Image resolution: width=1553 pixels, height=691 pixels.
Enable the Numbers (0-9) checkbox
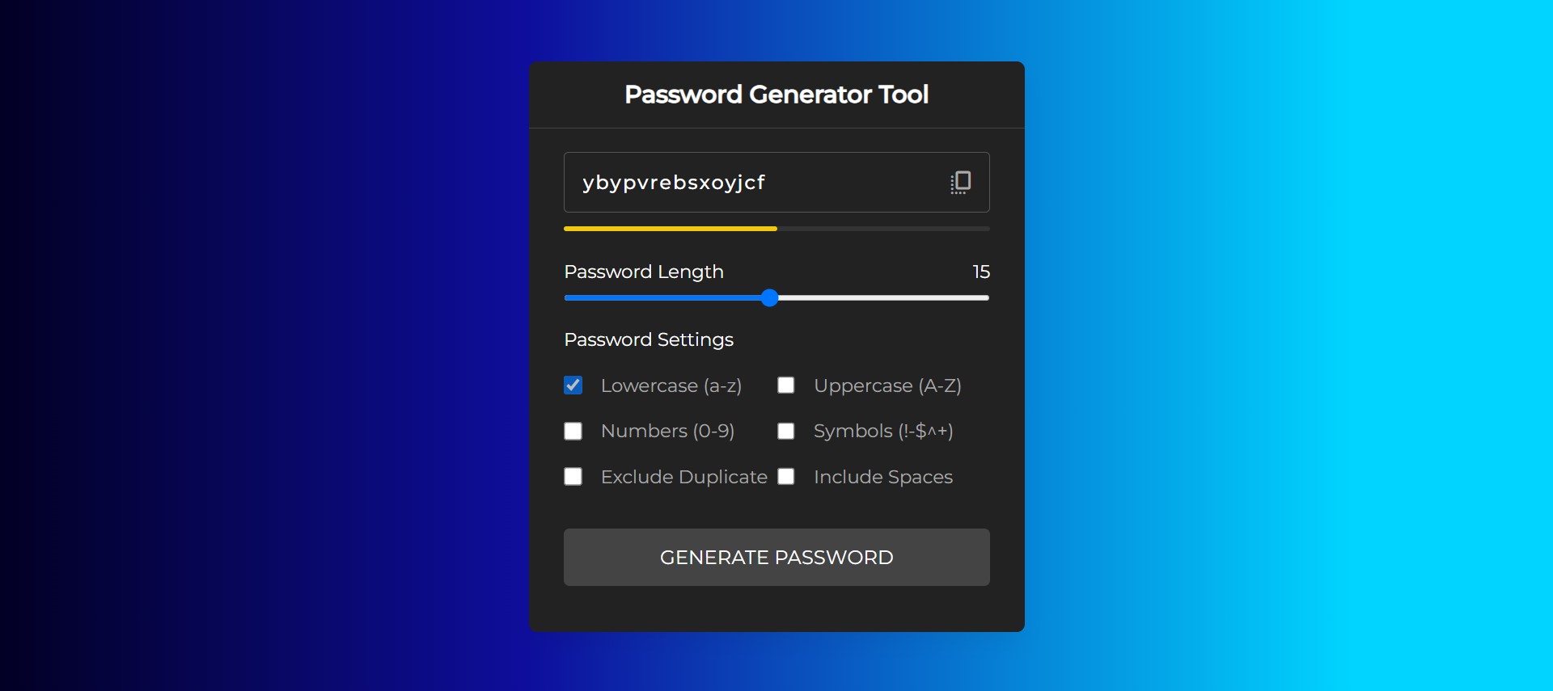pyautogui.click(x=573, y=432)
